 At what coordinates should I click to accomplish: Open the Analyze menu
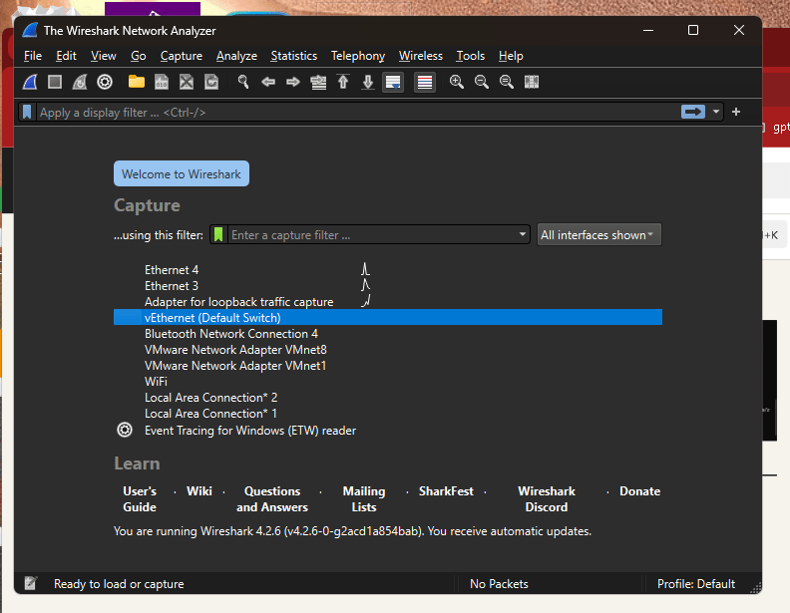point(236,56)
